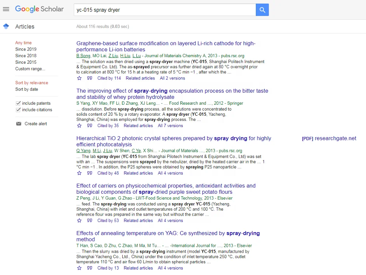Filter results to Since 2019
Screen dimensions: 366x275
[26, 49]
